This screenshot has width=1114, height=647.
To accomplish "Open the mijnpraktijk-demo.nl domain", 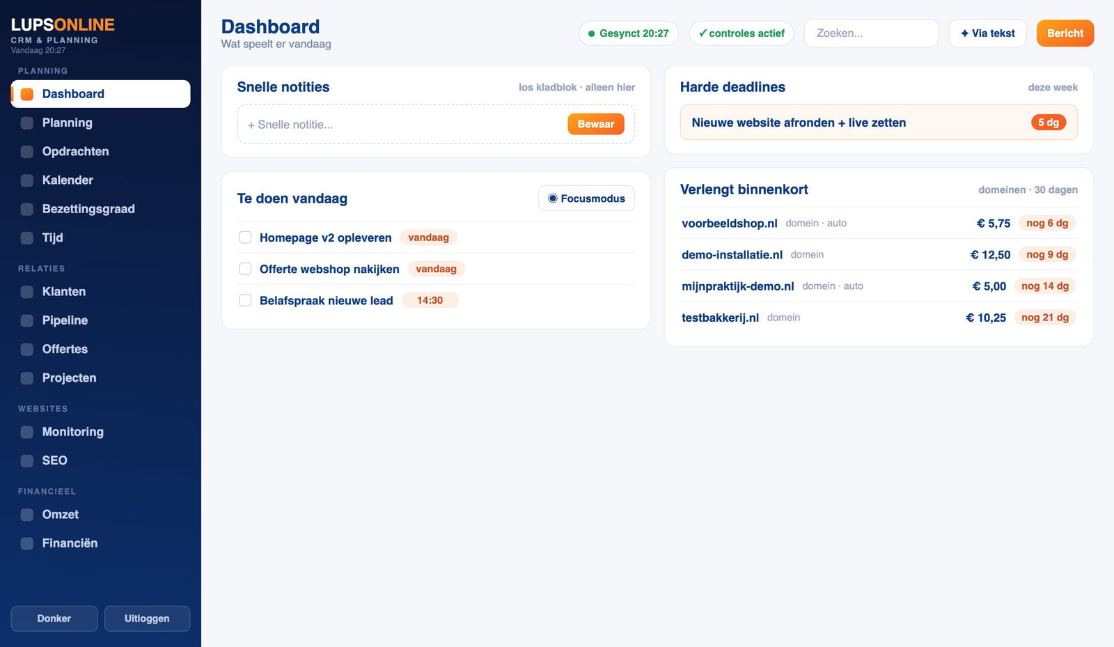I will [879, 286].
